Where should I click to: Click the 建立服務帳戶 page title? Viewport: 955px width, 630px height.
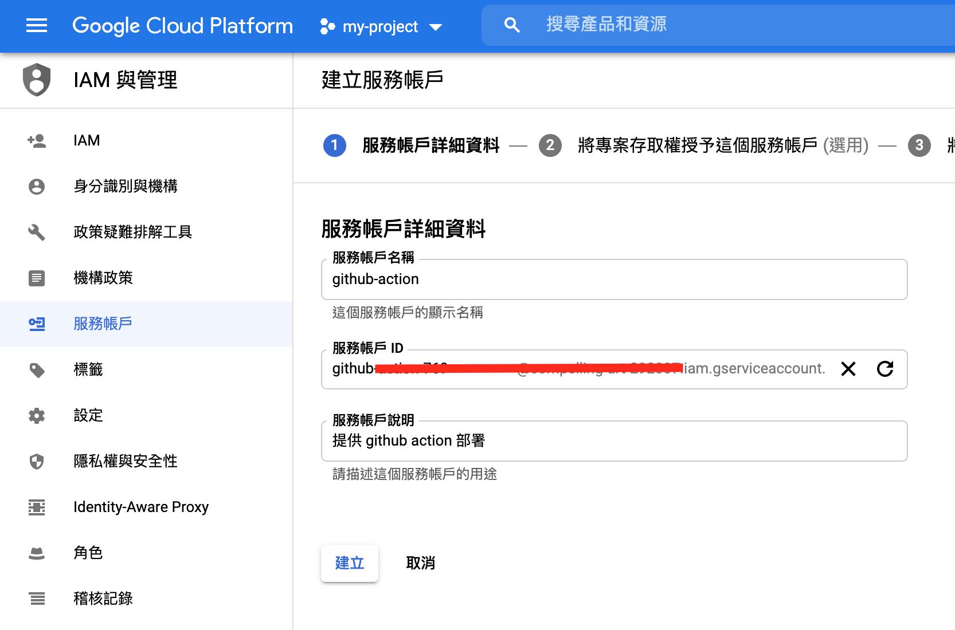(x=382, y=80)
